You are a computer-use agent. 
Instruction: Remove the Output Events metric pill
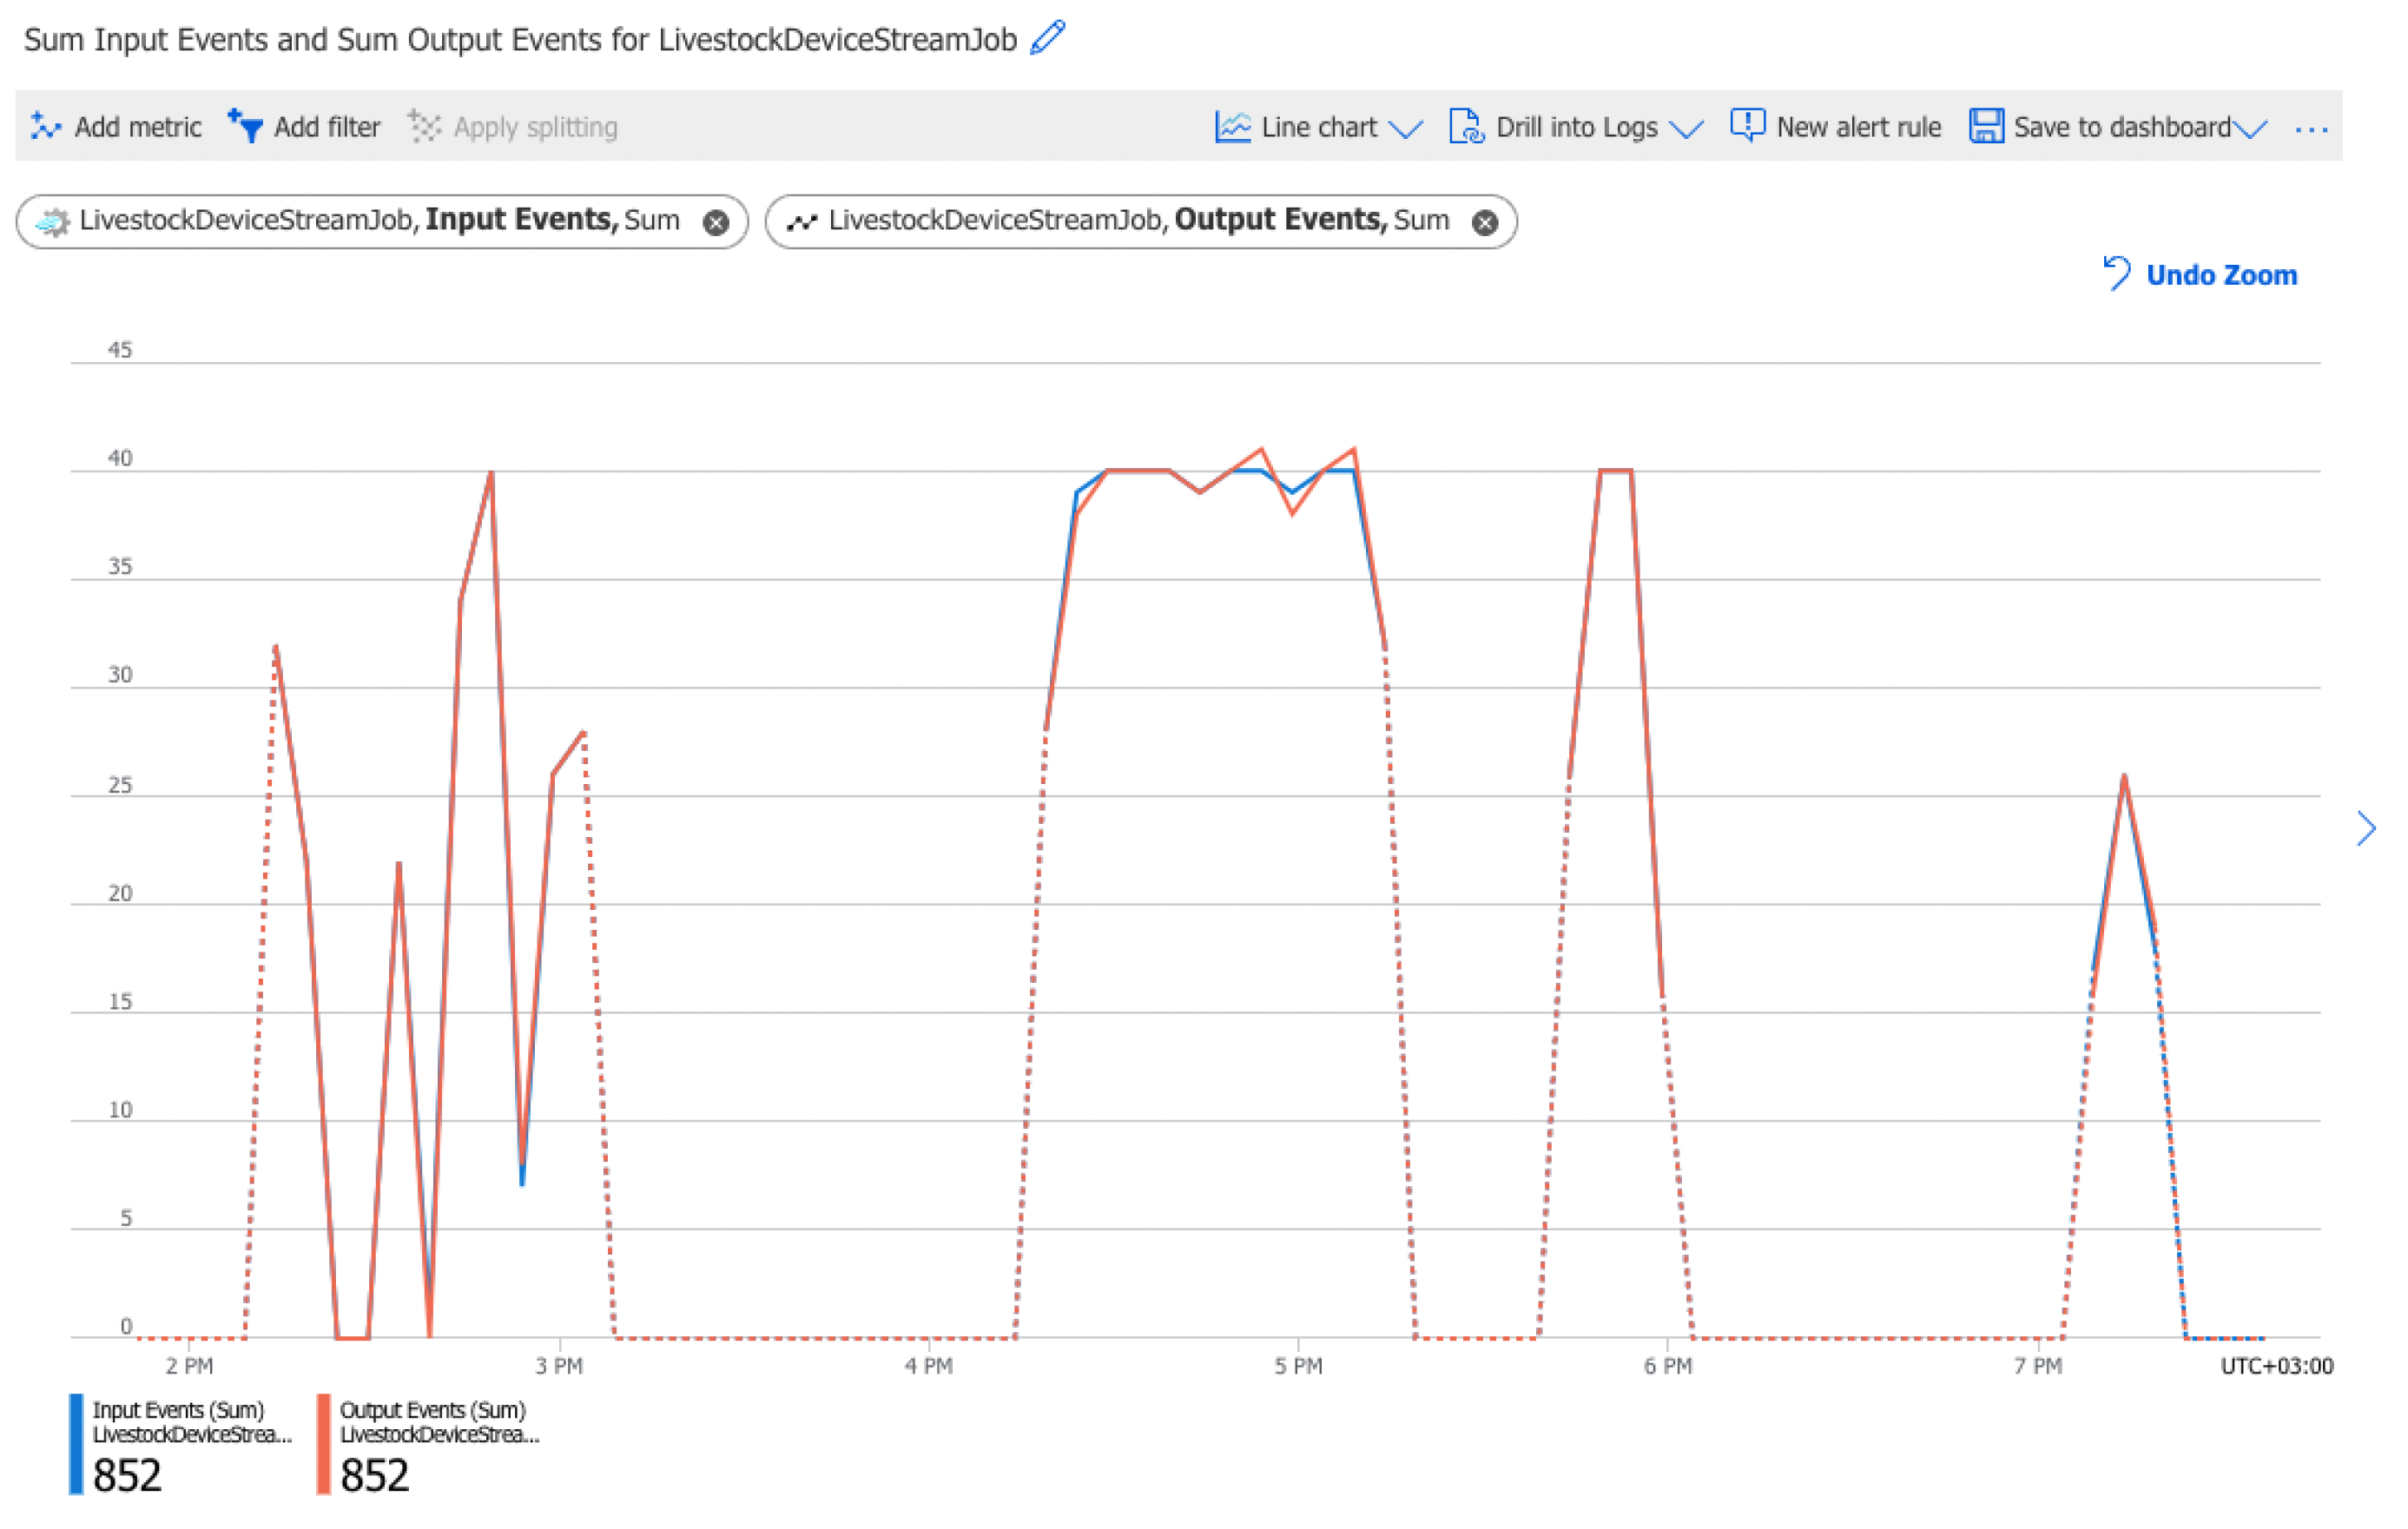1484,222
